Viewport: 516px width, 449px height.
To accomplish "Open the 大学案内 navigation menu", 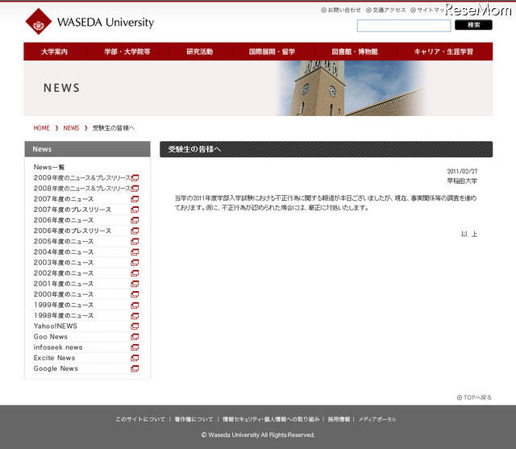I will (55, 52).
